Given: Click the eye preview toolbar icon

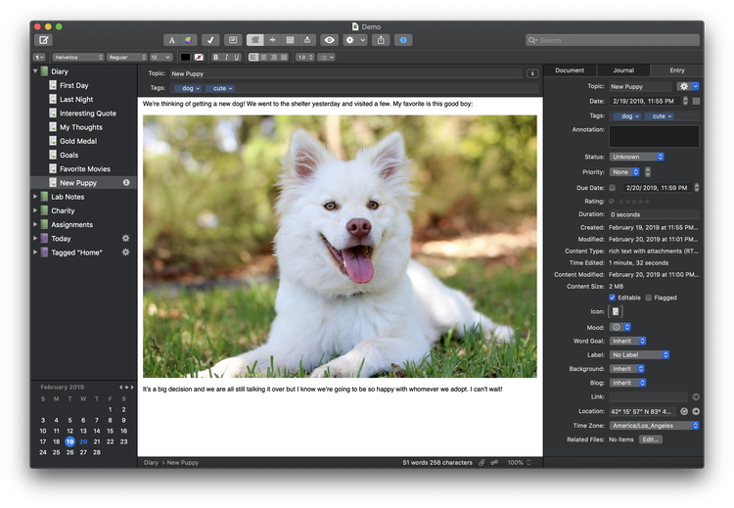Looking at the screenshot, I should (x=330, y=40).
